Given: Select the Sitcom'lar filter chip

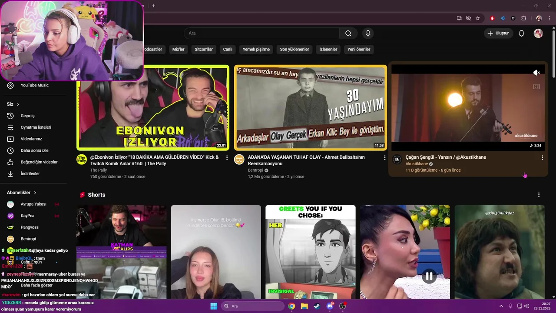Looking at the screenshot, I should 204,50.
